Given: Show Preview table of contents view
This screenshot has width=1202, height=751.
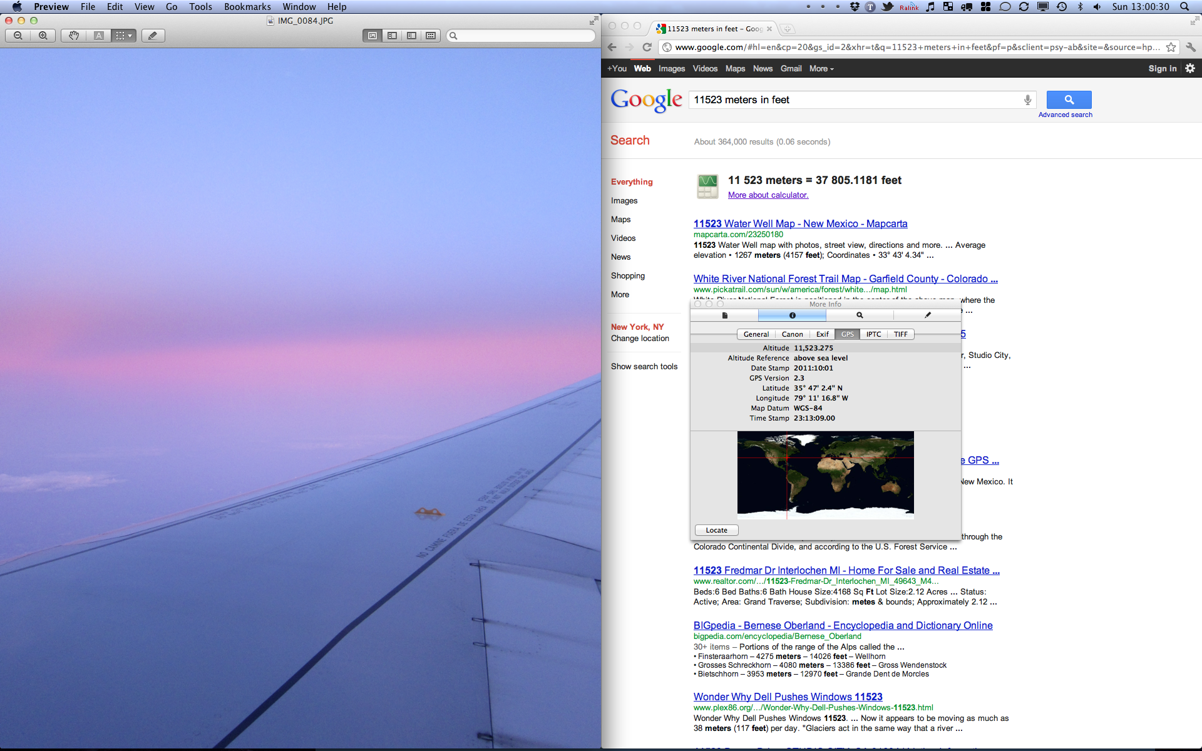Looking at the screenshot, I should coord(411,36).
